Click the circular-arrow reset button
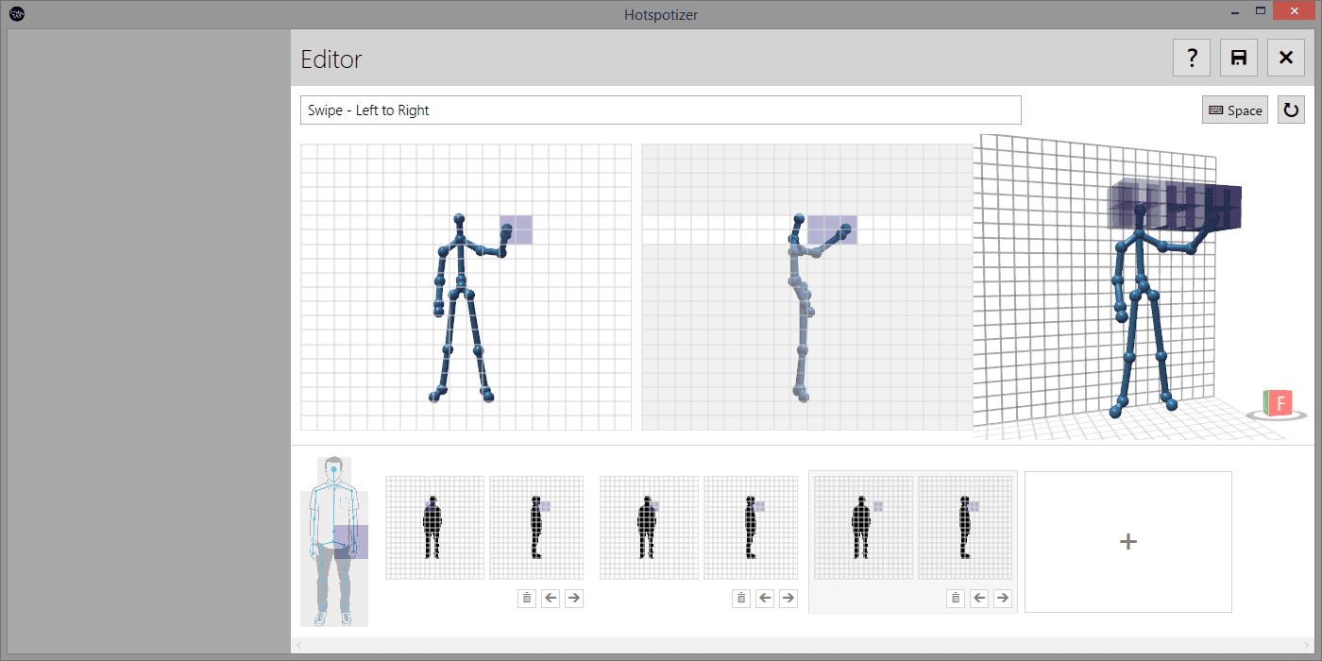The image size is (1322, 661). [x=1291, y=110]
